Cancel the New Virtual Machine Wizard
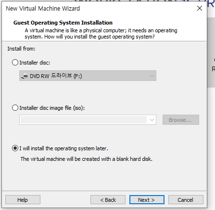This screenshot has height=210, width=215. (x=186, y=200)
